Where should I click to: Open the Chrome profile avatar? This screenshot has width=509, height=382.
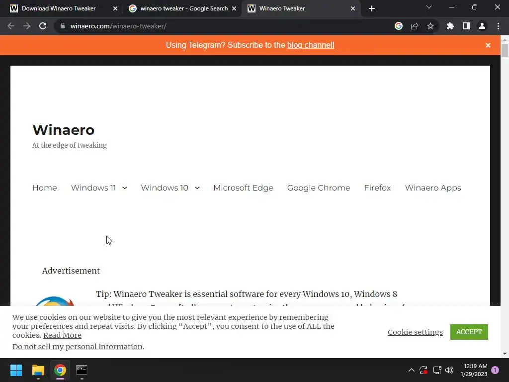(x=482, y=26)
